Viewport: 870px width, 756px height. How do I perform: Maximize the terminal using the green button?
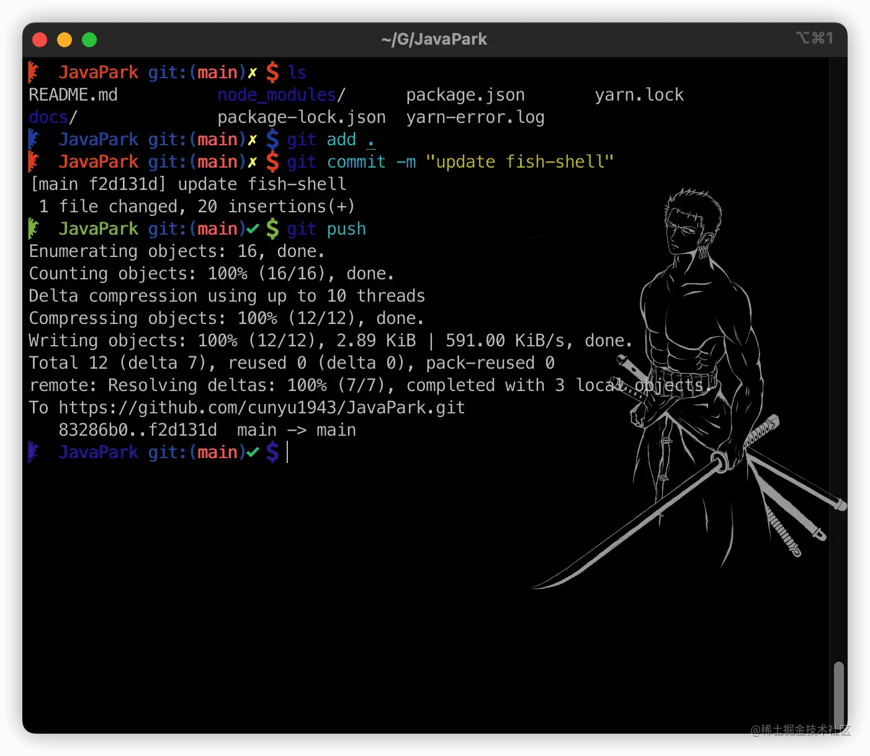[x=89, y=40]
